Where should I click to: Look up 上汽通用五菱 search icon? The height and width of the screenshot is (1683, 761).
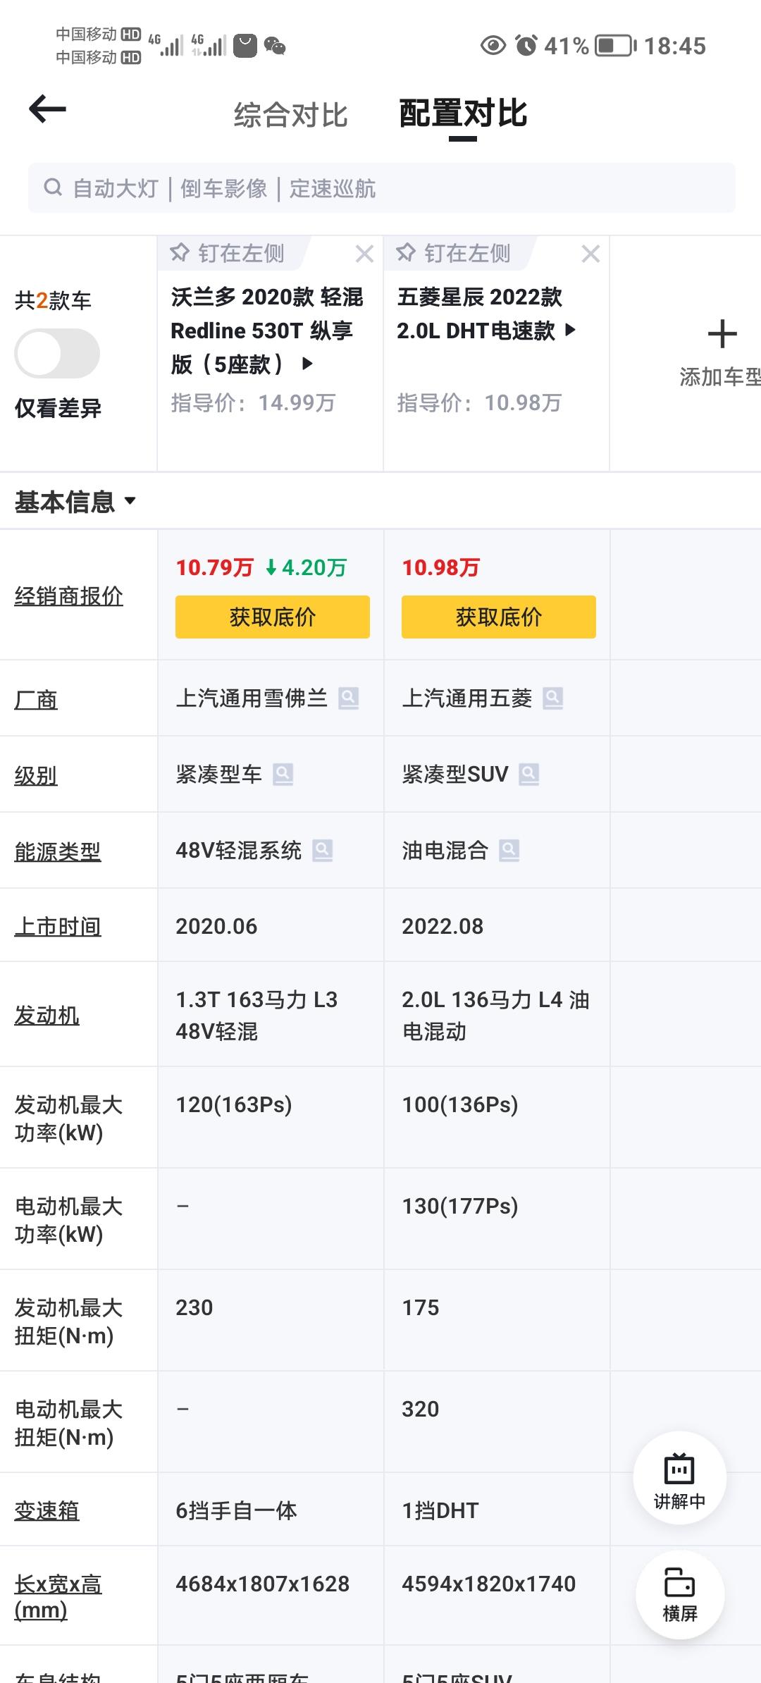click(553, 698)
